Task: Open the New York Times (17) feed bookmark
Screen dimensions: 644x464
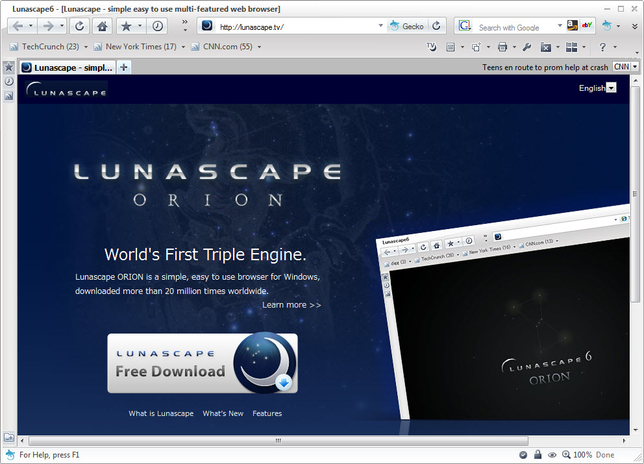Action: click(x=136, y=47)
